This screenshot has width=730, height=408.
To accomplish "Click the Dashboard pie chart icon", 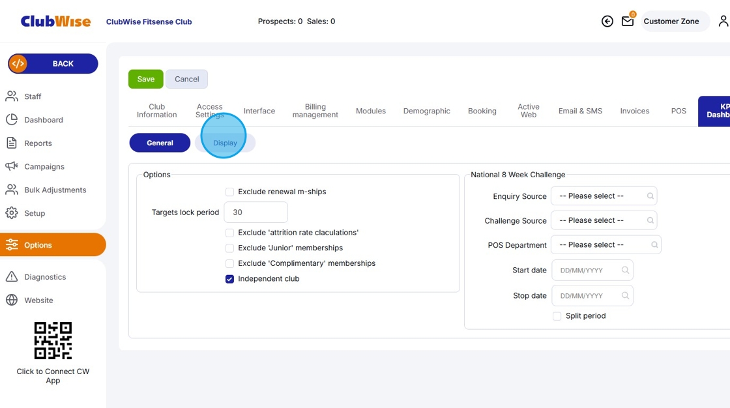I will point(12,120).
